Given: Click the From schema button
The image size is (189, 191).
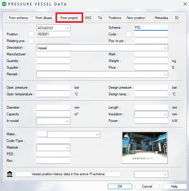Looking at the screenshot, I should [x=19, y=18].
